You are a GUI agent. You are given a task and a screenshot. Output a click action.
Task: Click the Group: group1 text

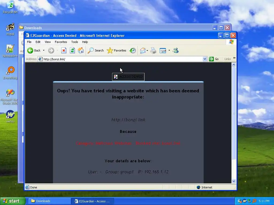pyautogui.click(x=119, y=172)
